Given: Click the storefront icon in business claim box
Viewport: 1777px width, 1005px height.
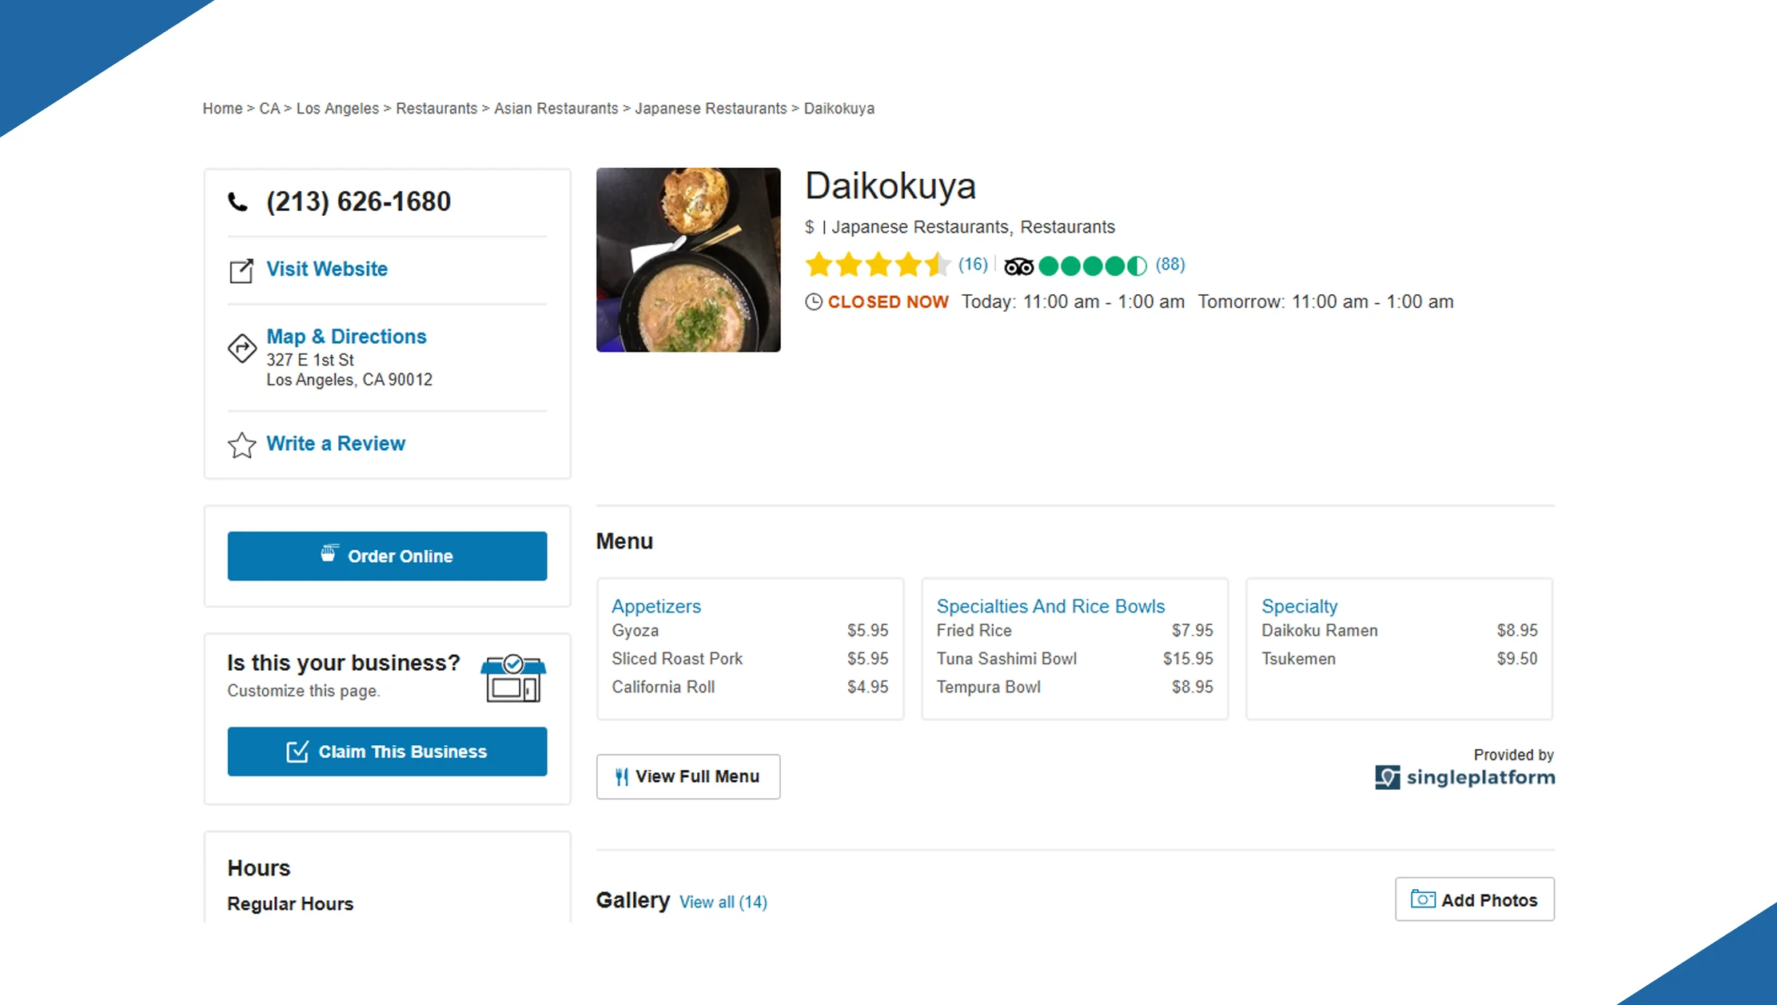Looking at the screenshot, I should (x=513, y=678).
